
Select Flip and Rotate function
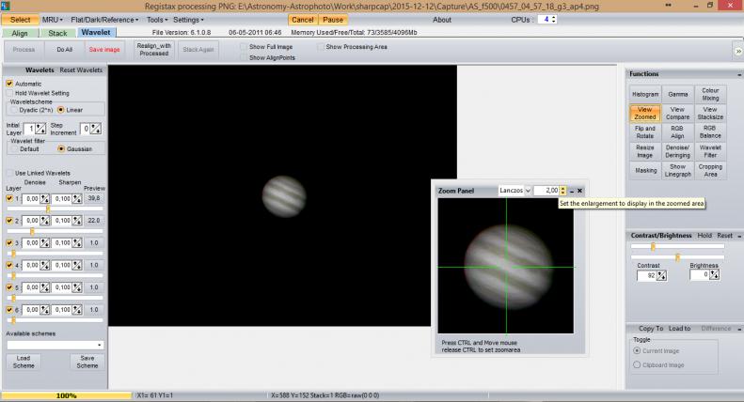point(644,131)
